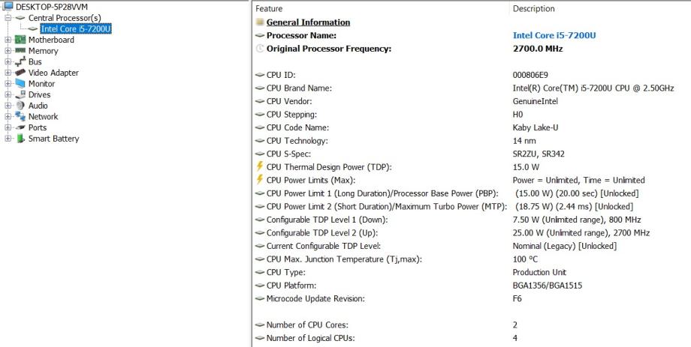
Task: Click the Motherboard icon in the tree
Action: [20, 40]
